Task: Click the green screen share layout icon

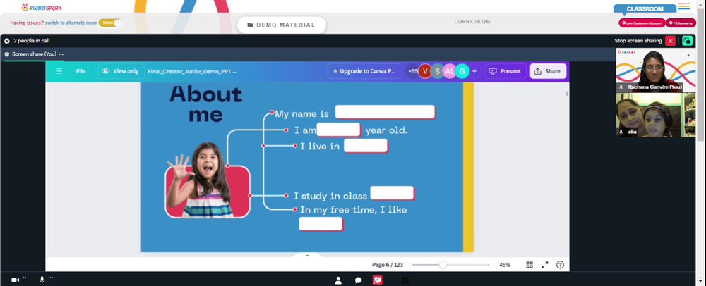Action: [x=687, y=41]
